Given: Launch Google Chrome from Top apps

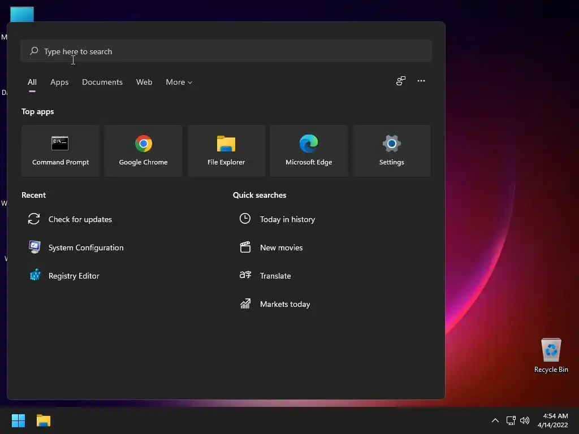Looking at the screenshot, I should pyautogui.click(x=143, y=150).
